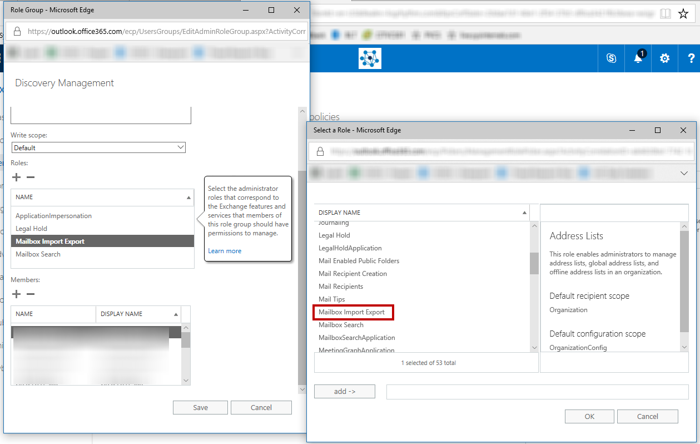Screen dimensions: 700x444
Task: Open the Write scope dropdown
Action: (98, 147)
